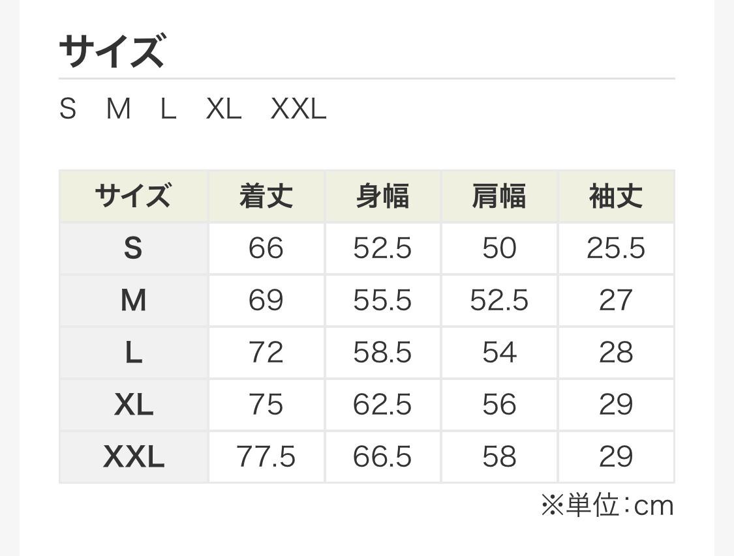
Task: Click the 77.5 length cell
Action: (266, 457)
